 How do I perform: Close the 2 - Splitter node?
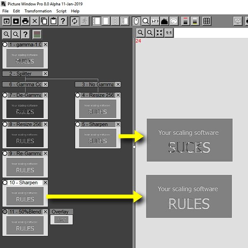(45, 74)
